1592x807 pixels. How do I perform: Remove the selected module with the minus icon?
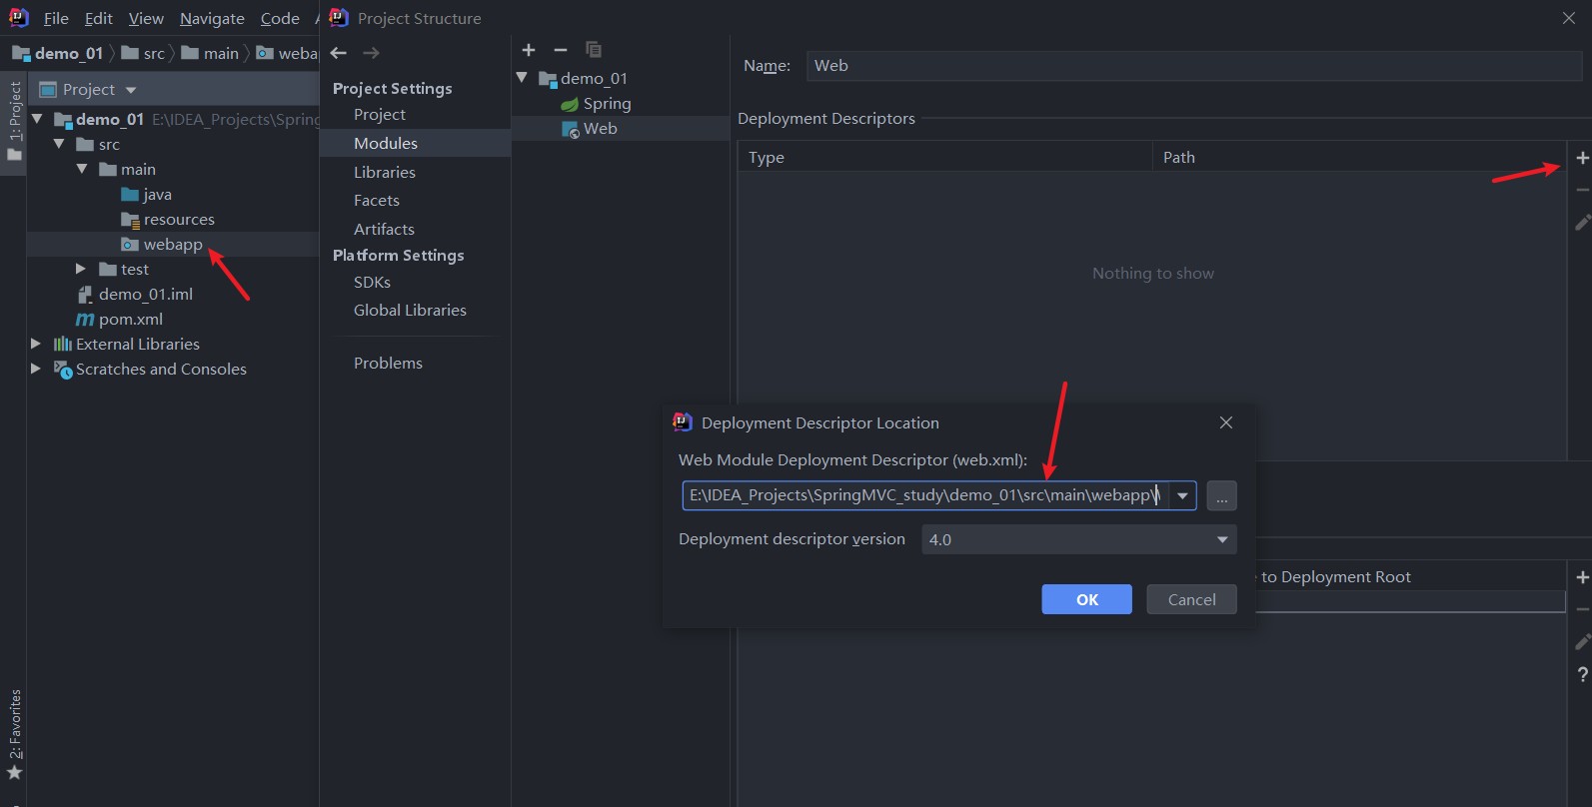[561, 50]
